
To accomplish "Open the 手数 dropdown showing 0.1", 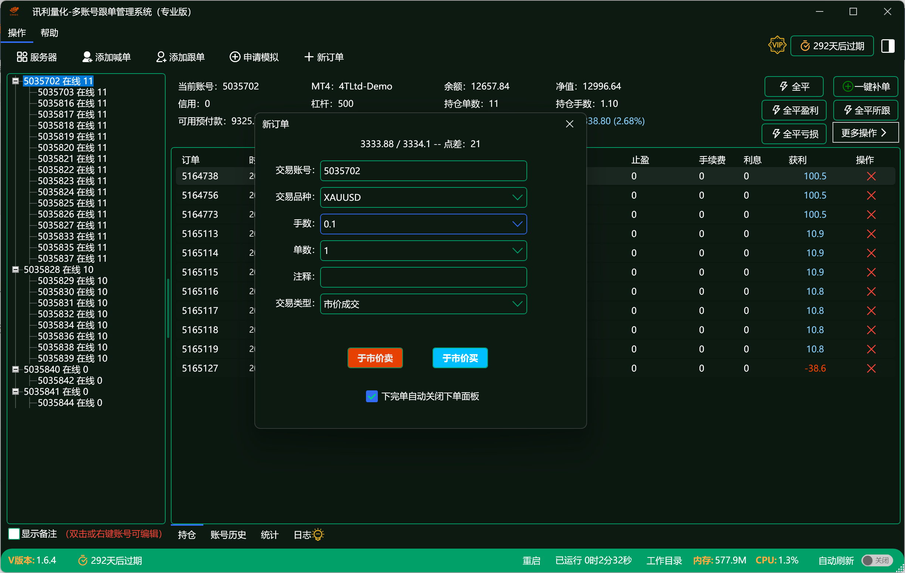I will tap(518, 224).
